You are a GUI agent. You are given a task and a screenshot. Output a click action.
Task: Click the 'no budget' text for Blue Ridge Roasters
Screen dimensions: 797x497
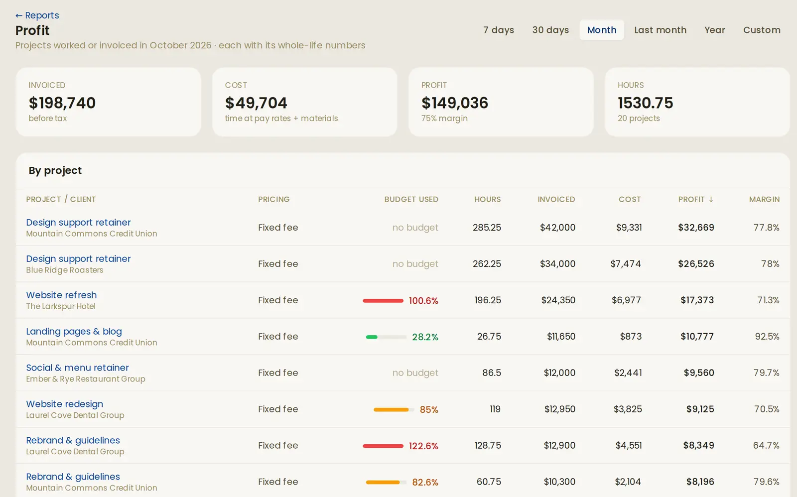tap(415, 264)
